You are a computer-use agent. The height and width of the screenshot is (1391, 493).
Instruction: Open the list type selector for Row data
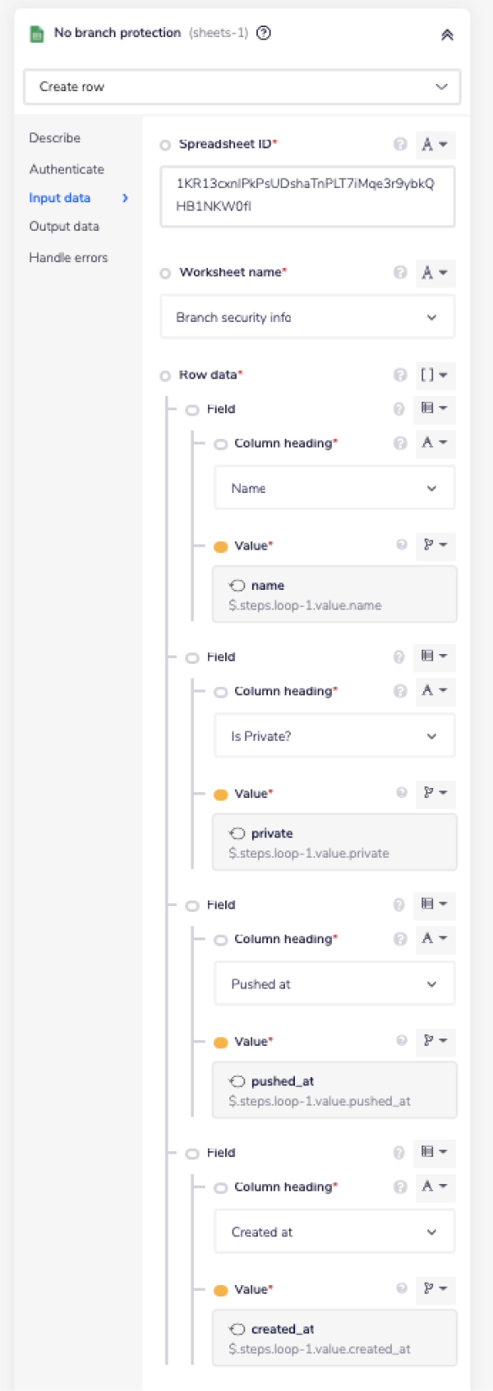click(435, 375)
